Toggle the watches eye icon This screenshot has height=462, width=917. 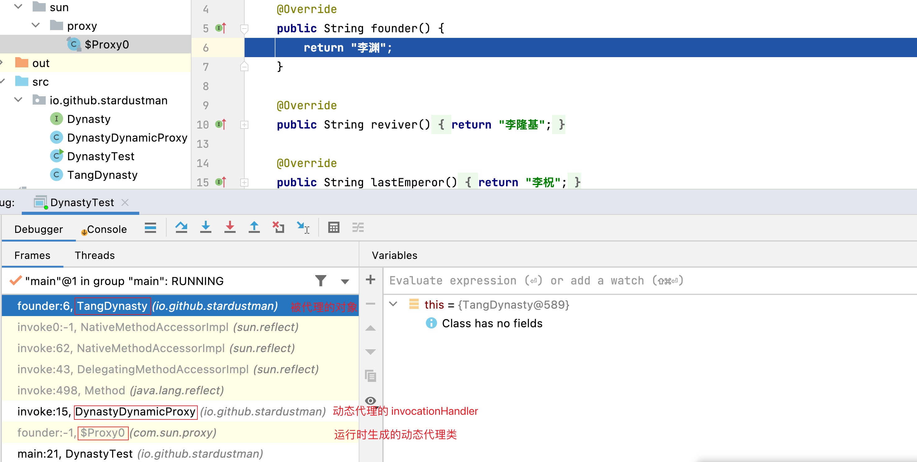tap(370, 401)
